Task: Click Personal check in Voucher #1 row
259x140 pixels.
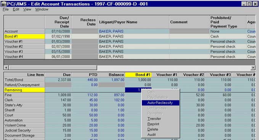Action: 223,41
